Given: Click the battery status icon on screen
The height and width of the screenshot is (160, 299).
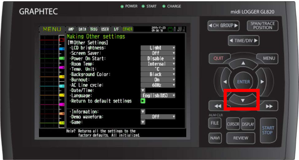Looking at the screenshot, I should click(x=170, y=29).
